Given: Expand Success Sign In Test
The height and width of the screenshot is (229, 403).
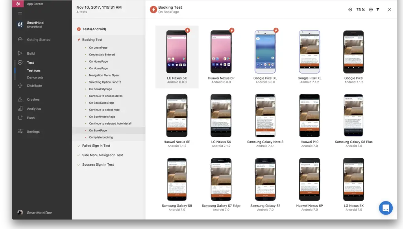Looking at the screenshot, I should (x=98, y=164).
